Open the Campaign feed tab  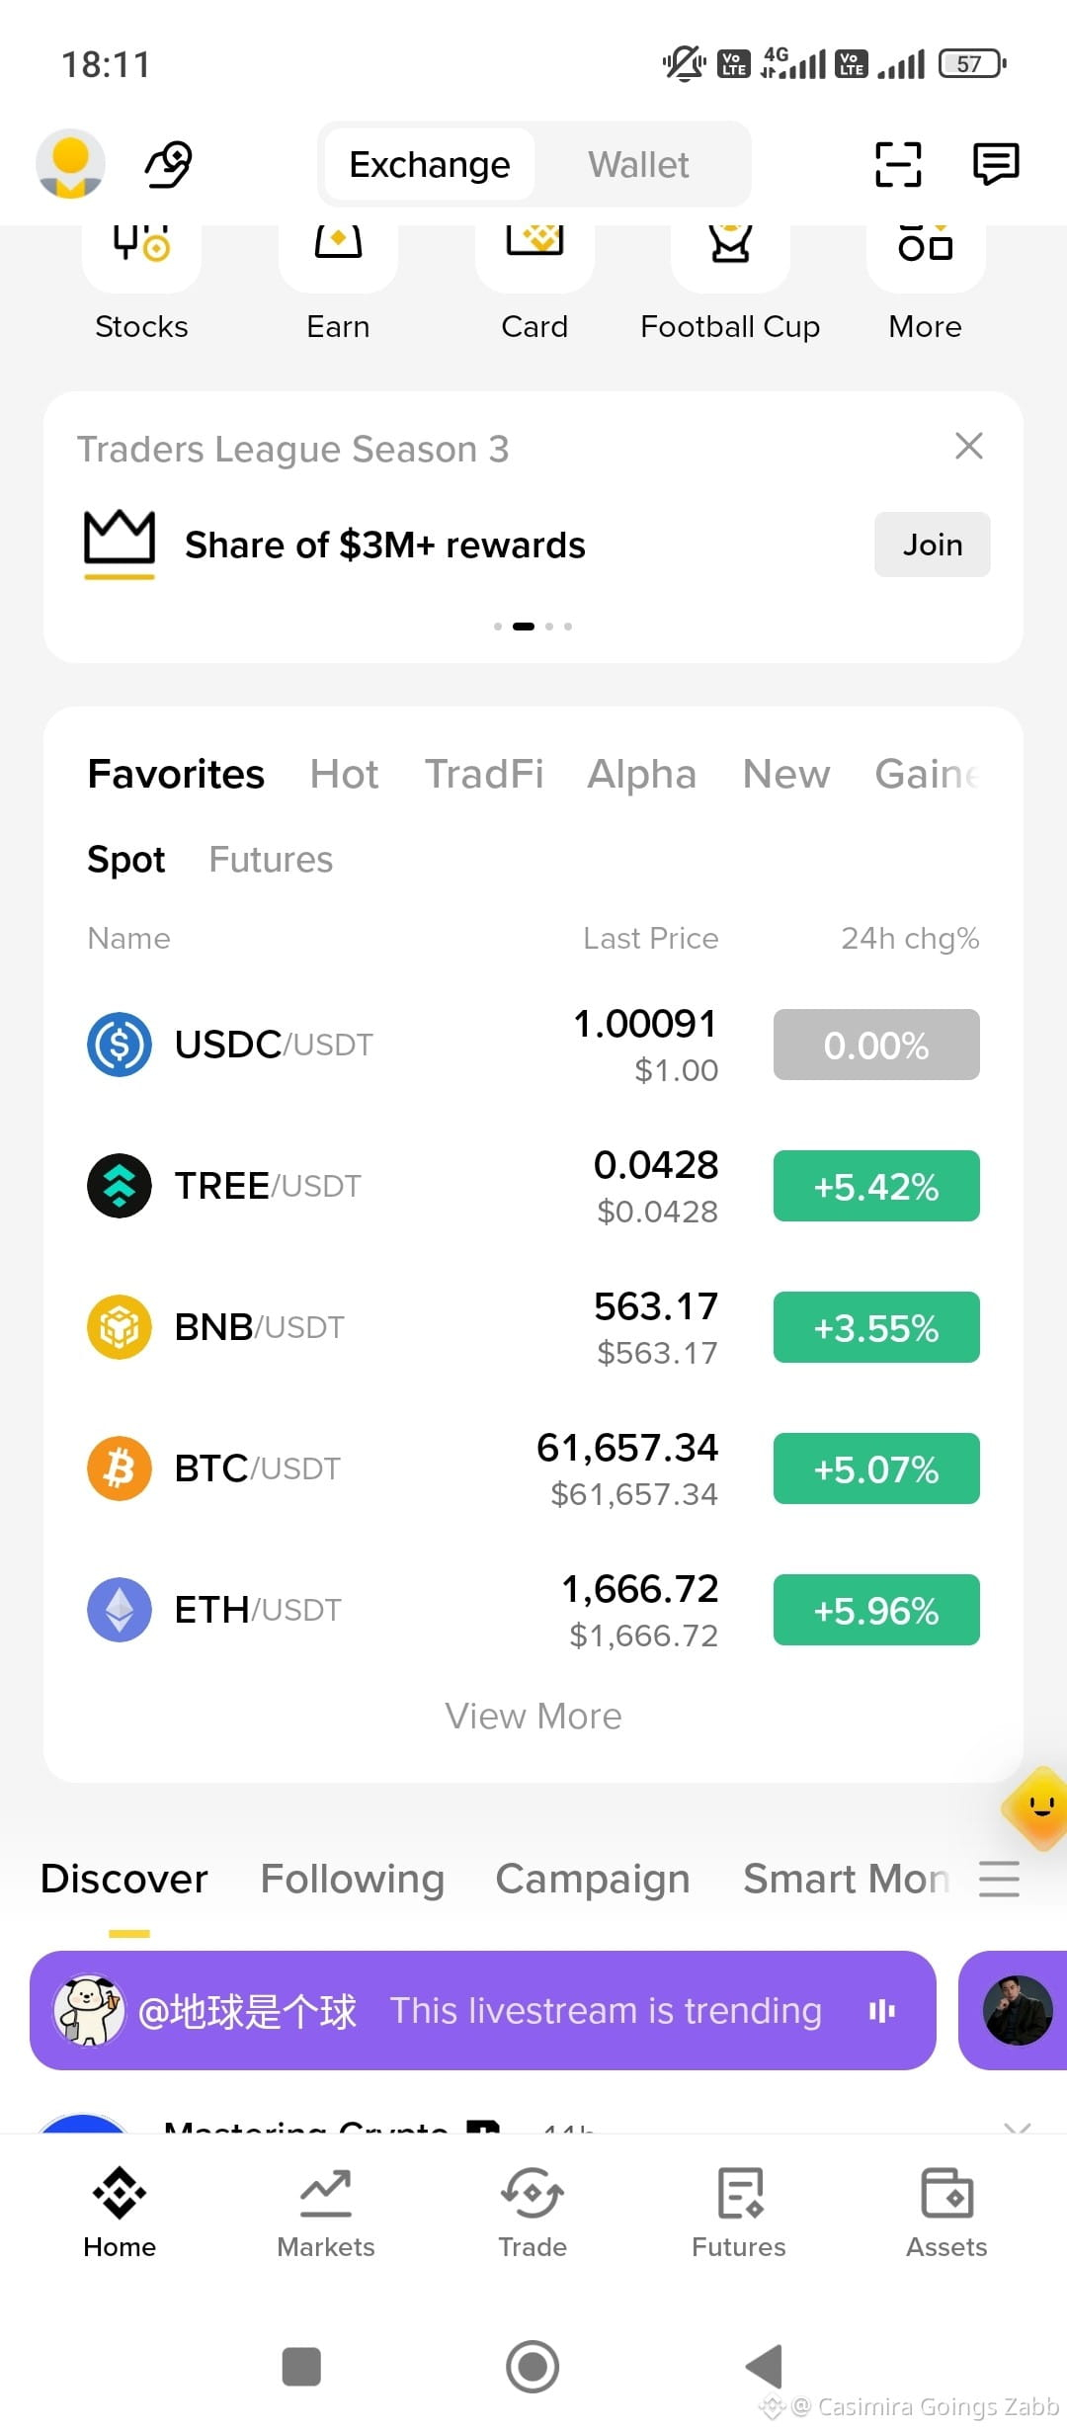point(593,1879)
